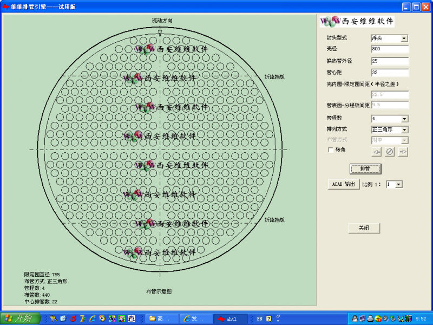Open the folder taskbar button 高...
This screenshot has width=433, height=325.
161,318
